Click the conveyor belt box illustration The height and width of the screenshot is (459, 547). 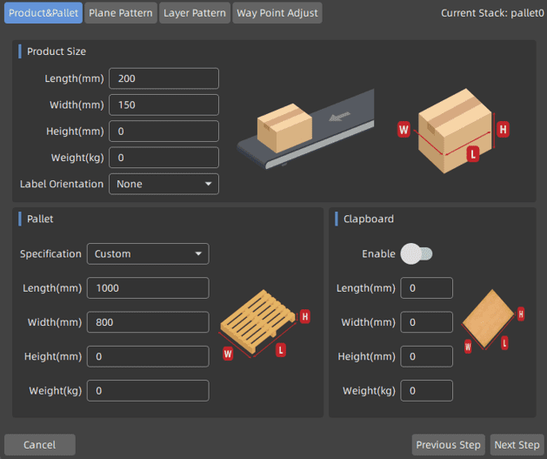305,129
